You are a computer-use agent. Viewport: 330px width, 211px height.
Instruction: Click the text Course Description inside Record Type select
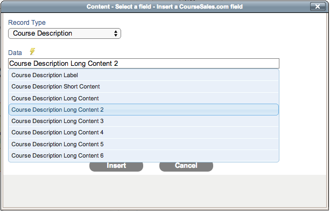(43, 33)
